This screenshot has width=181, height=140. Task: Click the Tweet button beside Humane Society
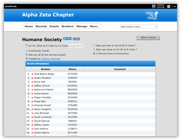tap(67, 39)
